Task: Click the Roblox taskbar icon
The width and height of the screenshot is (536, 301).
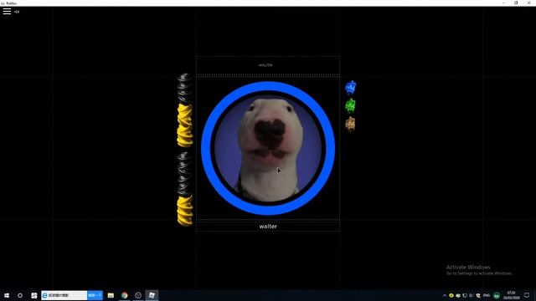Action: 152,295
